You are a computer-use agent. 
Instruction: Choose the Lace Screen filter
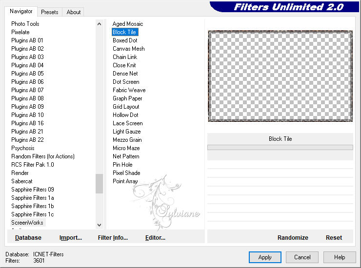click(x=128, y=123)
